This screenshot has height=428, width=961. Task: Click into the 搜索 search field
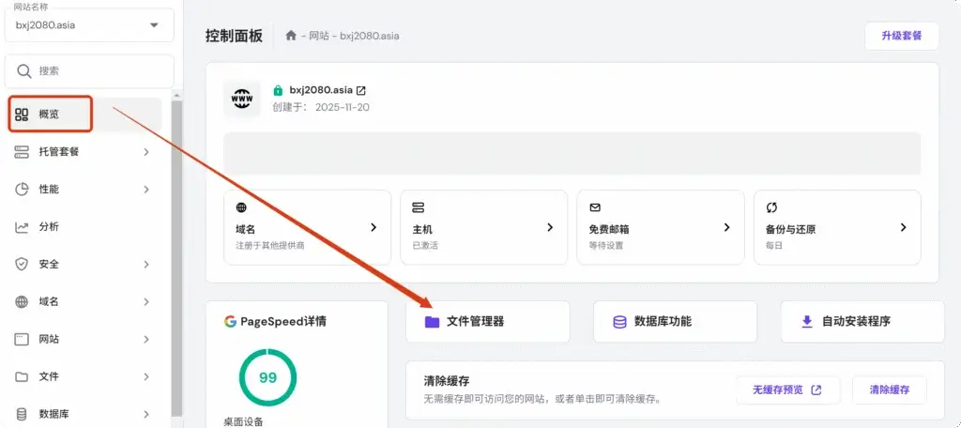pyautogui.click(x=89, y=70)
